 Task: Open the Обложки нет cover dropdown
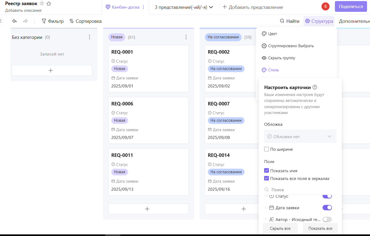tap(300, 137)
